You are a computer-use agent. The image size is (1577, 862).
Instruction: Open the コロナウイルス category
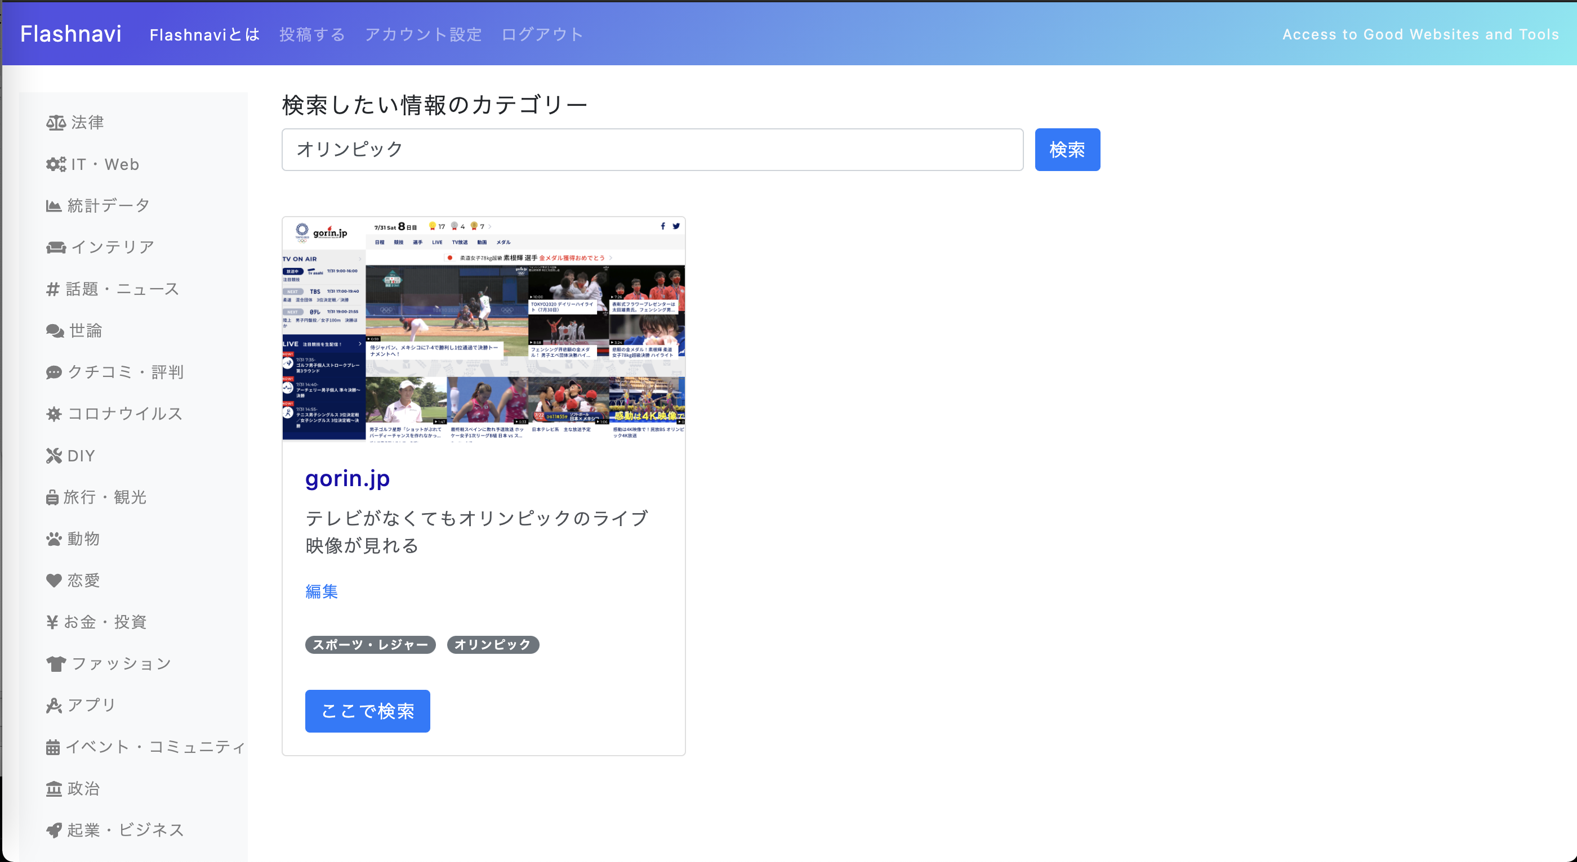pos(113,414)
